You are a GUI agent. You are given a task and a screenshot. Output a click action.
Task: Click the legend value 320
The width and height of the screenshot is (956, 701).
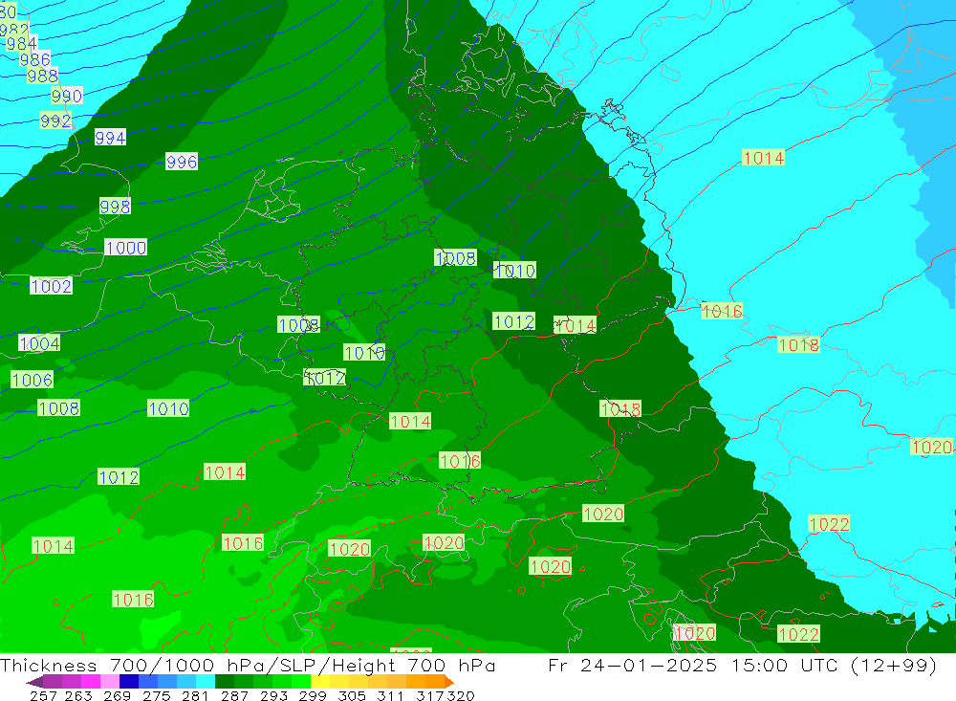461,695
